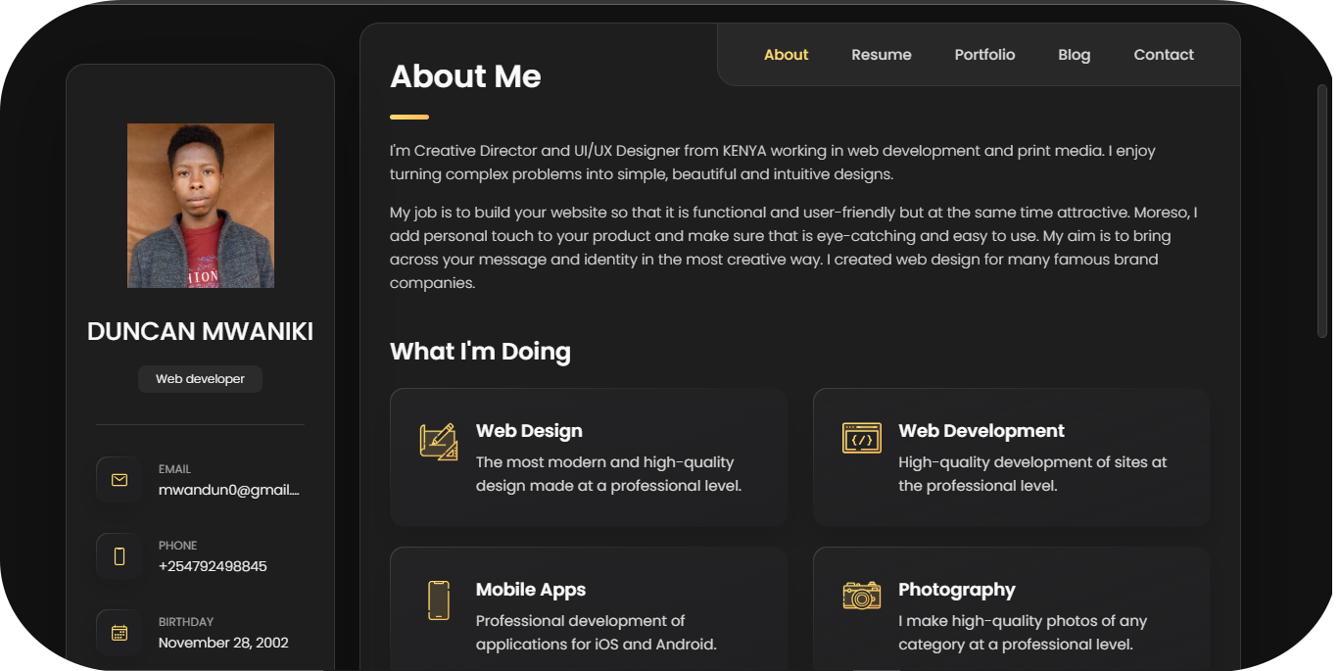Screen dimensions: 1340x671
Task: Click the email envelope icon
Action: click(120, 480)
